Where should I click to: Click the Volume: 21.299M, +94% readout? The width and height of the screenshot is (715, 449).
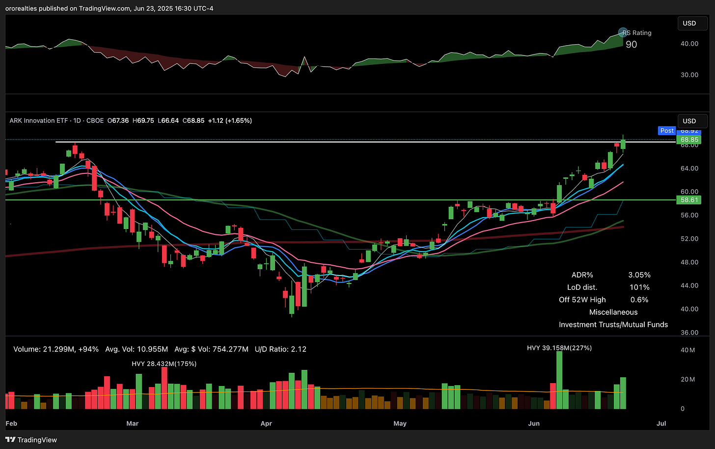(56, 349)
